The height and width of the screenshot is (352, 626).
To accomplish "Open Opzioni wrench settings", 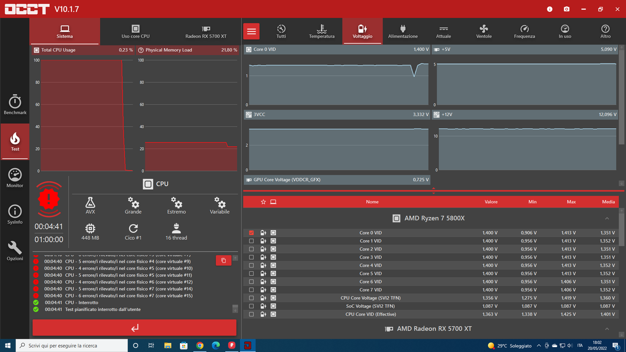I will point(15,251).
